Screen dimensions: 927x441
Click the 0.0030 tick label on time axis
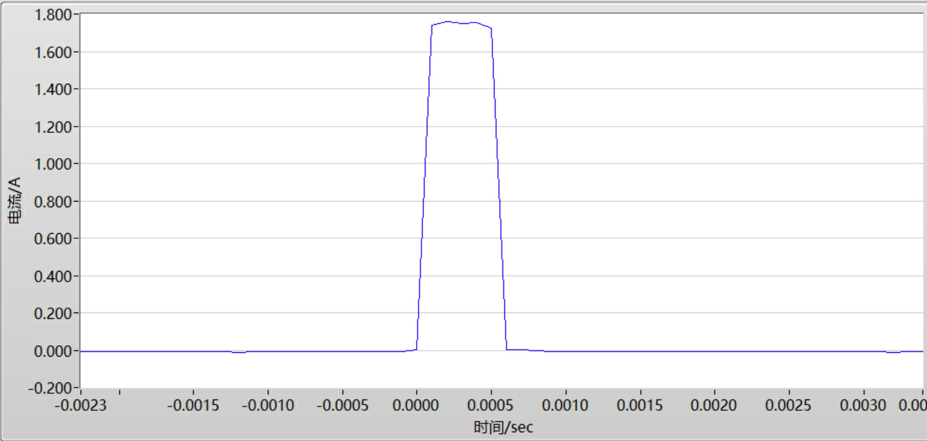(x=865, y=405)
